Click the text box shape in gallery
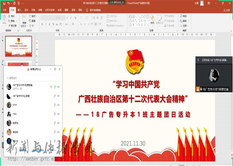This screenshot has height=166, width=233. 130,17
